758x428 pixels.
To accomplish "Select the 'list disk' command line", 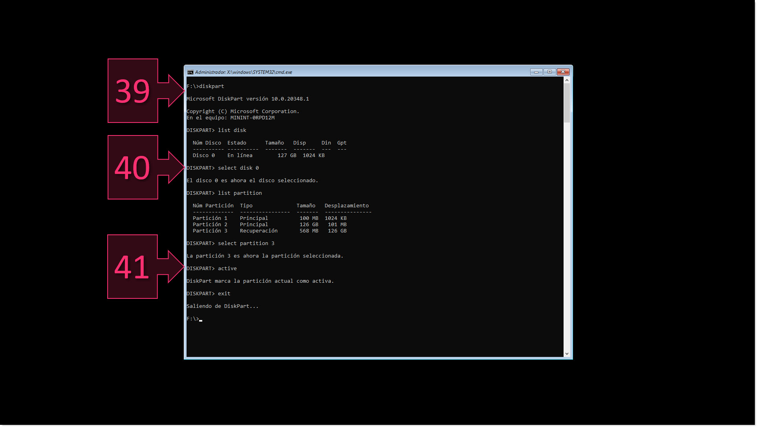I will [x=232, y=130].
